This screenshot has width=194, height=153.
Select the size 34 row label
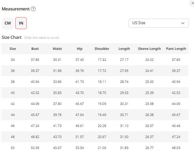13,60
